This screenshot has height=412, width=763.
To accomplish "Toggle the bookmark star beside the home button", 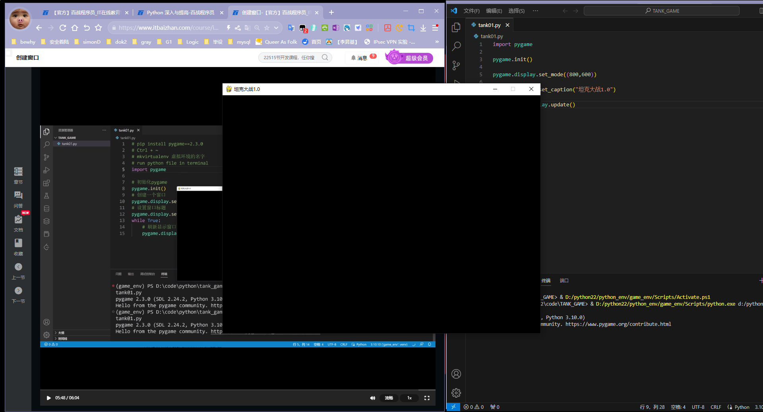I will tap(99, 28).
